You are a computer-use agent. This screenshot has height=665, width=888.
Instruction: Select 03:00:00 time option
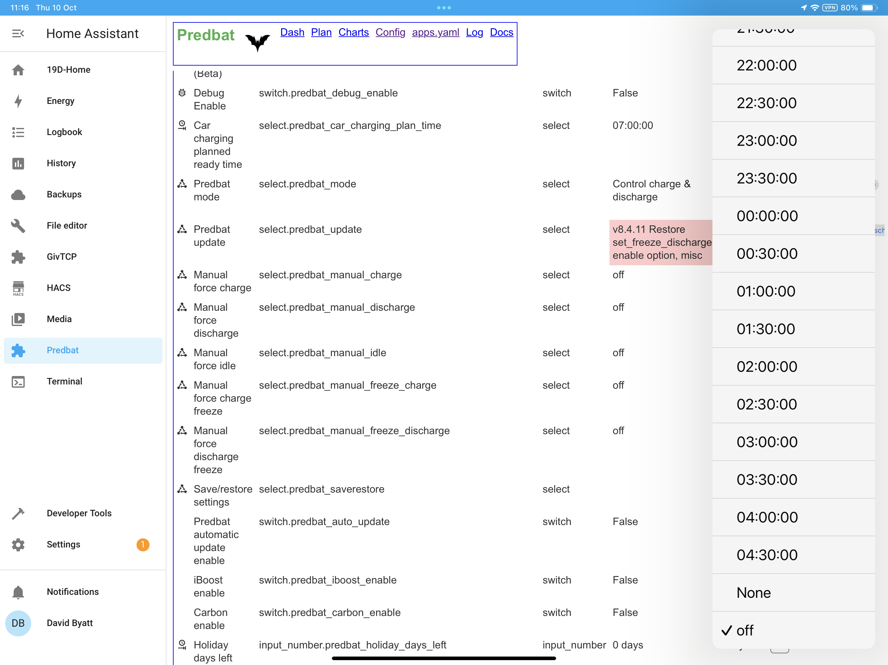pyautogui.click(x=793, y=442)
